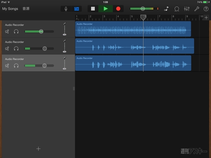Mute the third Audio Recorder track
The height and width of the screenshot is (158, 211).
tap(7, 66)
